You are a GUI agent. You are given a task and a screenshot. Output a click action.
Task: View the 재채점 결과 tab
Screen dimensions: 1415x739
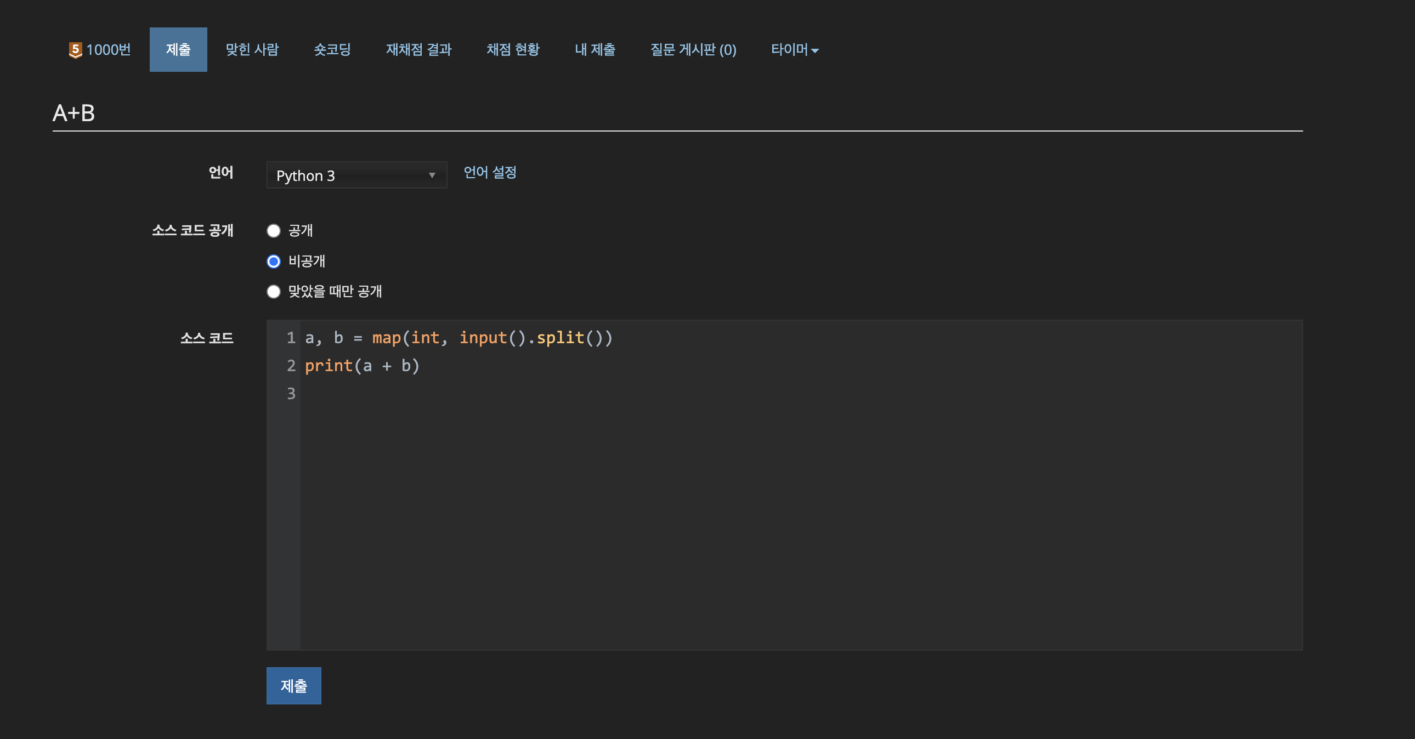[418, 50]
